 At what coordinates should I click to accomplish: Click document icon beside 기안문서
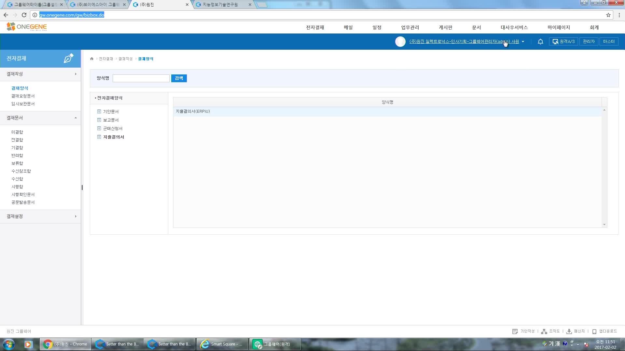pos(99,111)
